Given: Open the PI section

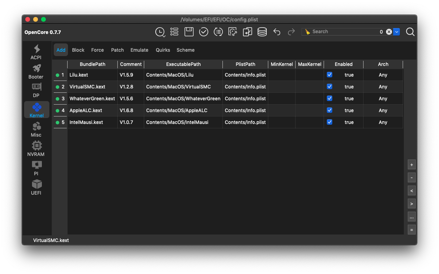Looking at the screenshot, I should click(36, 168).
